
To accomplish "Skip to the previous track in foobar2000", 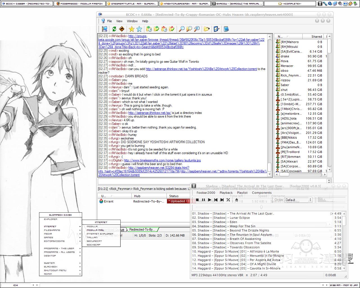I will pyautogui.click(x=216, y=200).
